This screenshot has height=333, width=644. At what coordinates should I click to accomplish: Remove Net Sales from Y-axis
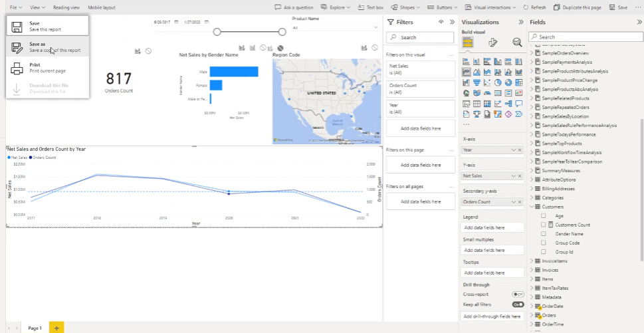(520, 175)
